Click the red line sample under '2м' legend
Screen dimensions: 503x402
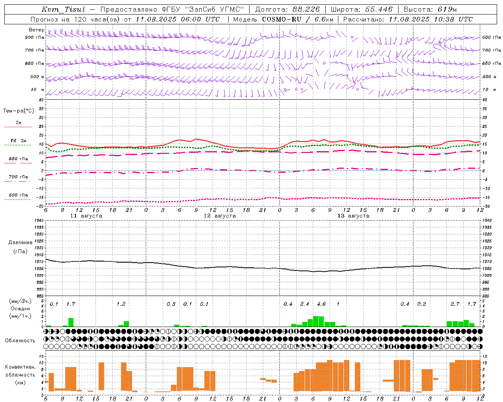click(x=18, y=127)
